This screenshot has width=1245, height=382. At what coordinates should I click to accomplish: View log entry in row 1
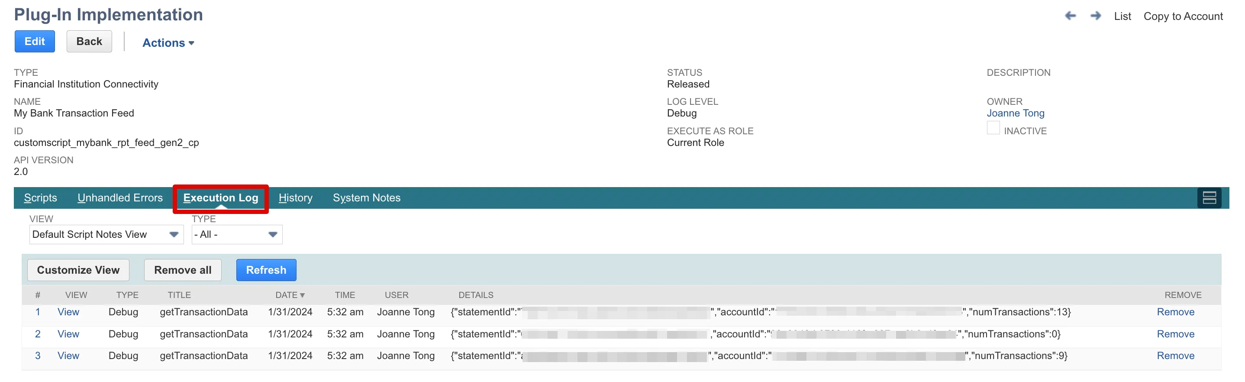[x=68, y=312]
